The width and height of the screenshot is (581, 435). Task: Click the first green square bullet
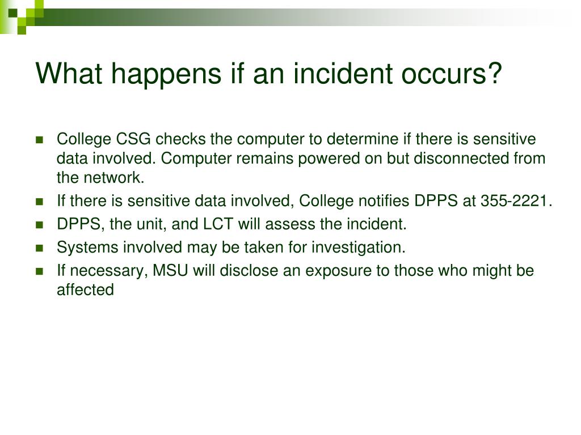(x=39, y=140)
